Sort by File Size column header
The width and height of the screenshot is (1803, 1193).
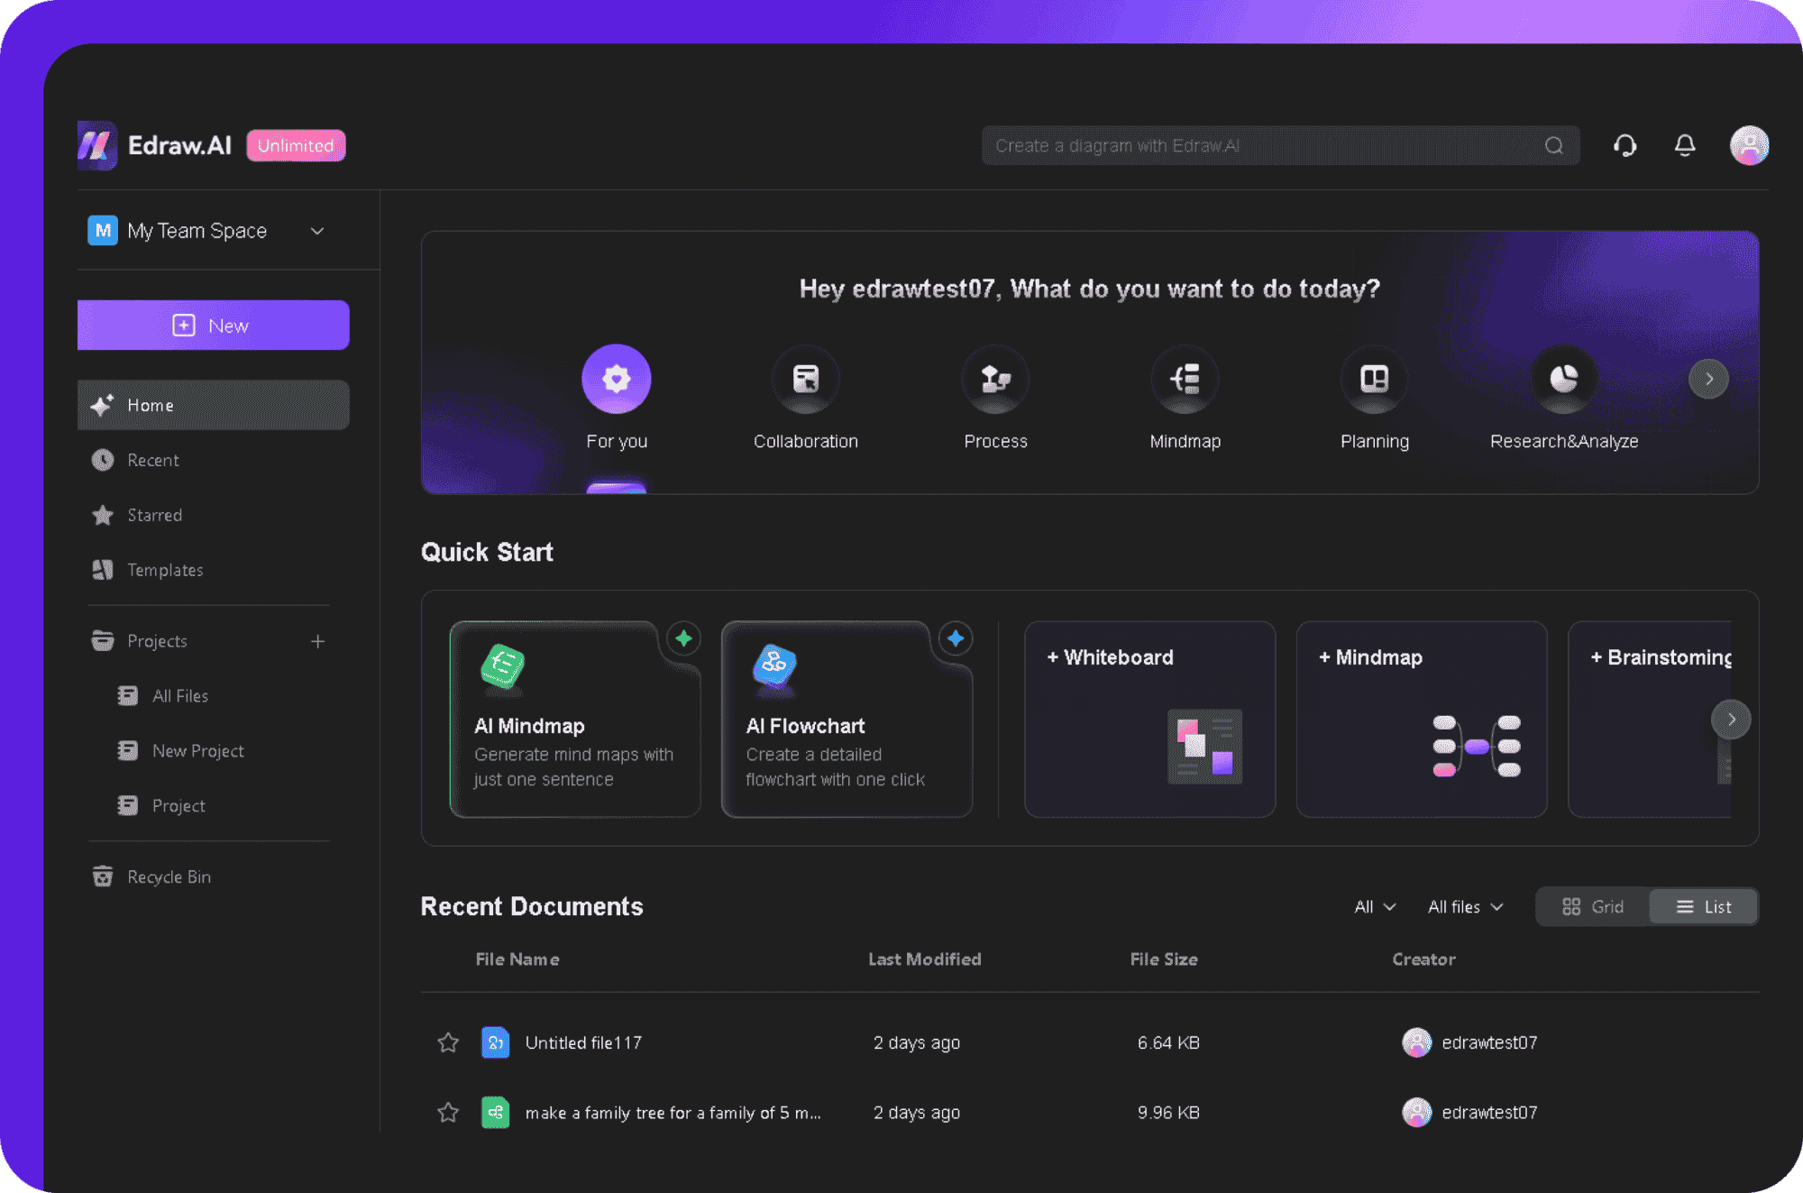pyautogui.click(x=1164, y=959)
